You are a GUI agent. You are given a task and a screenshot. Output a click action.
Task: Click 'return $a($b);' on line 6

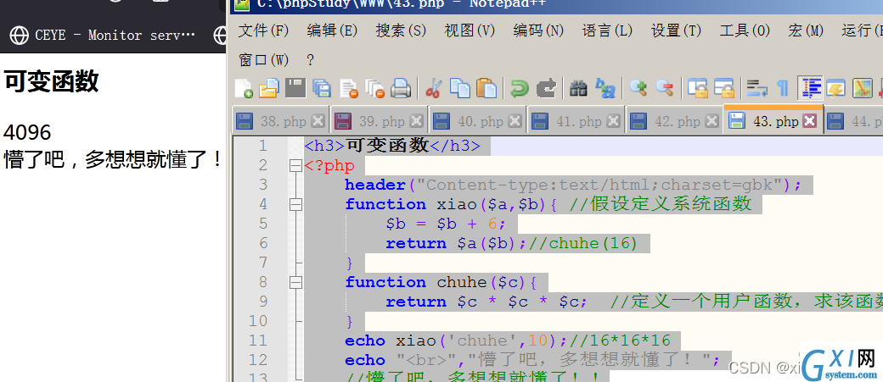pyautogui.click(x=458, y=243)
